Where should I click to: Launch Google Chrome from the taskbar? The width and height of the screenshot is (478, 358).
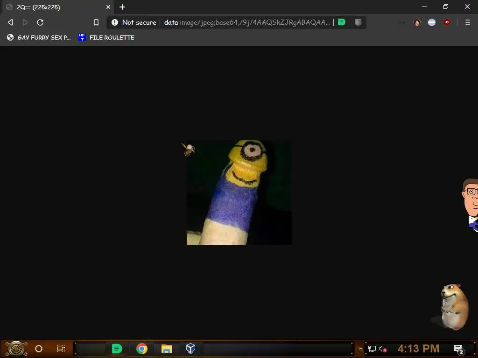pyautogui.click(x=142, y=349)
